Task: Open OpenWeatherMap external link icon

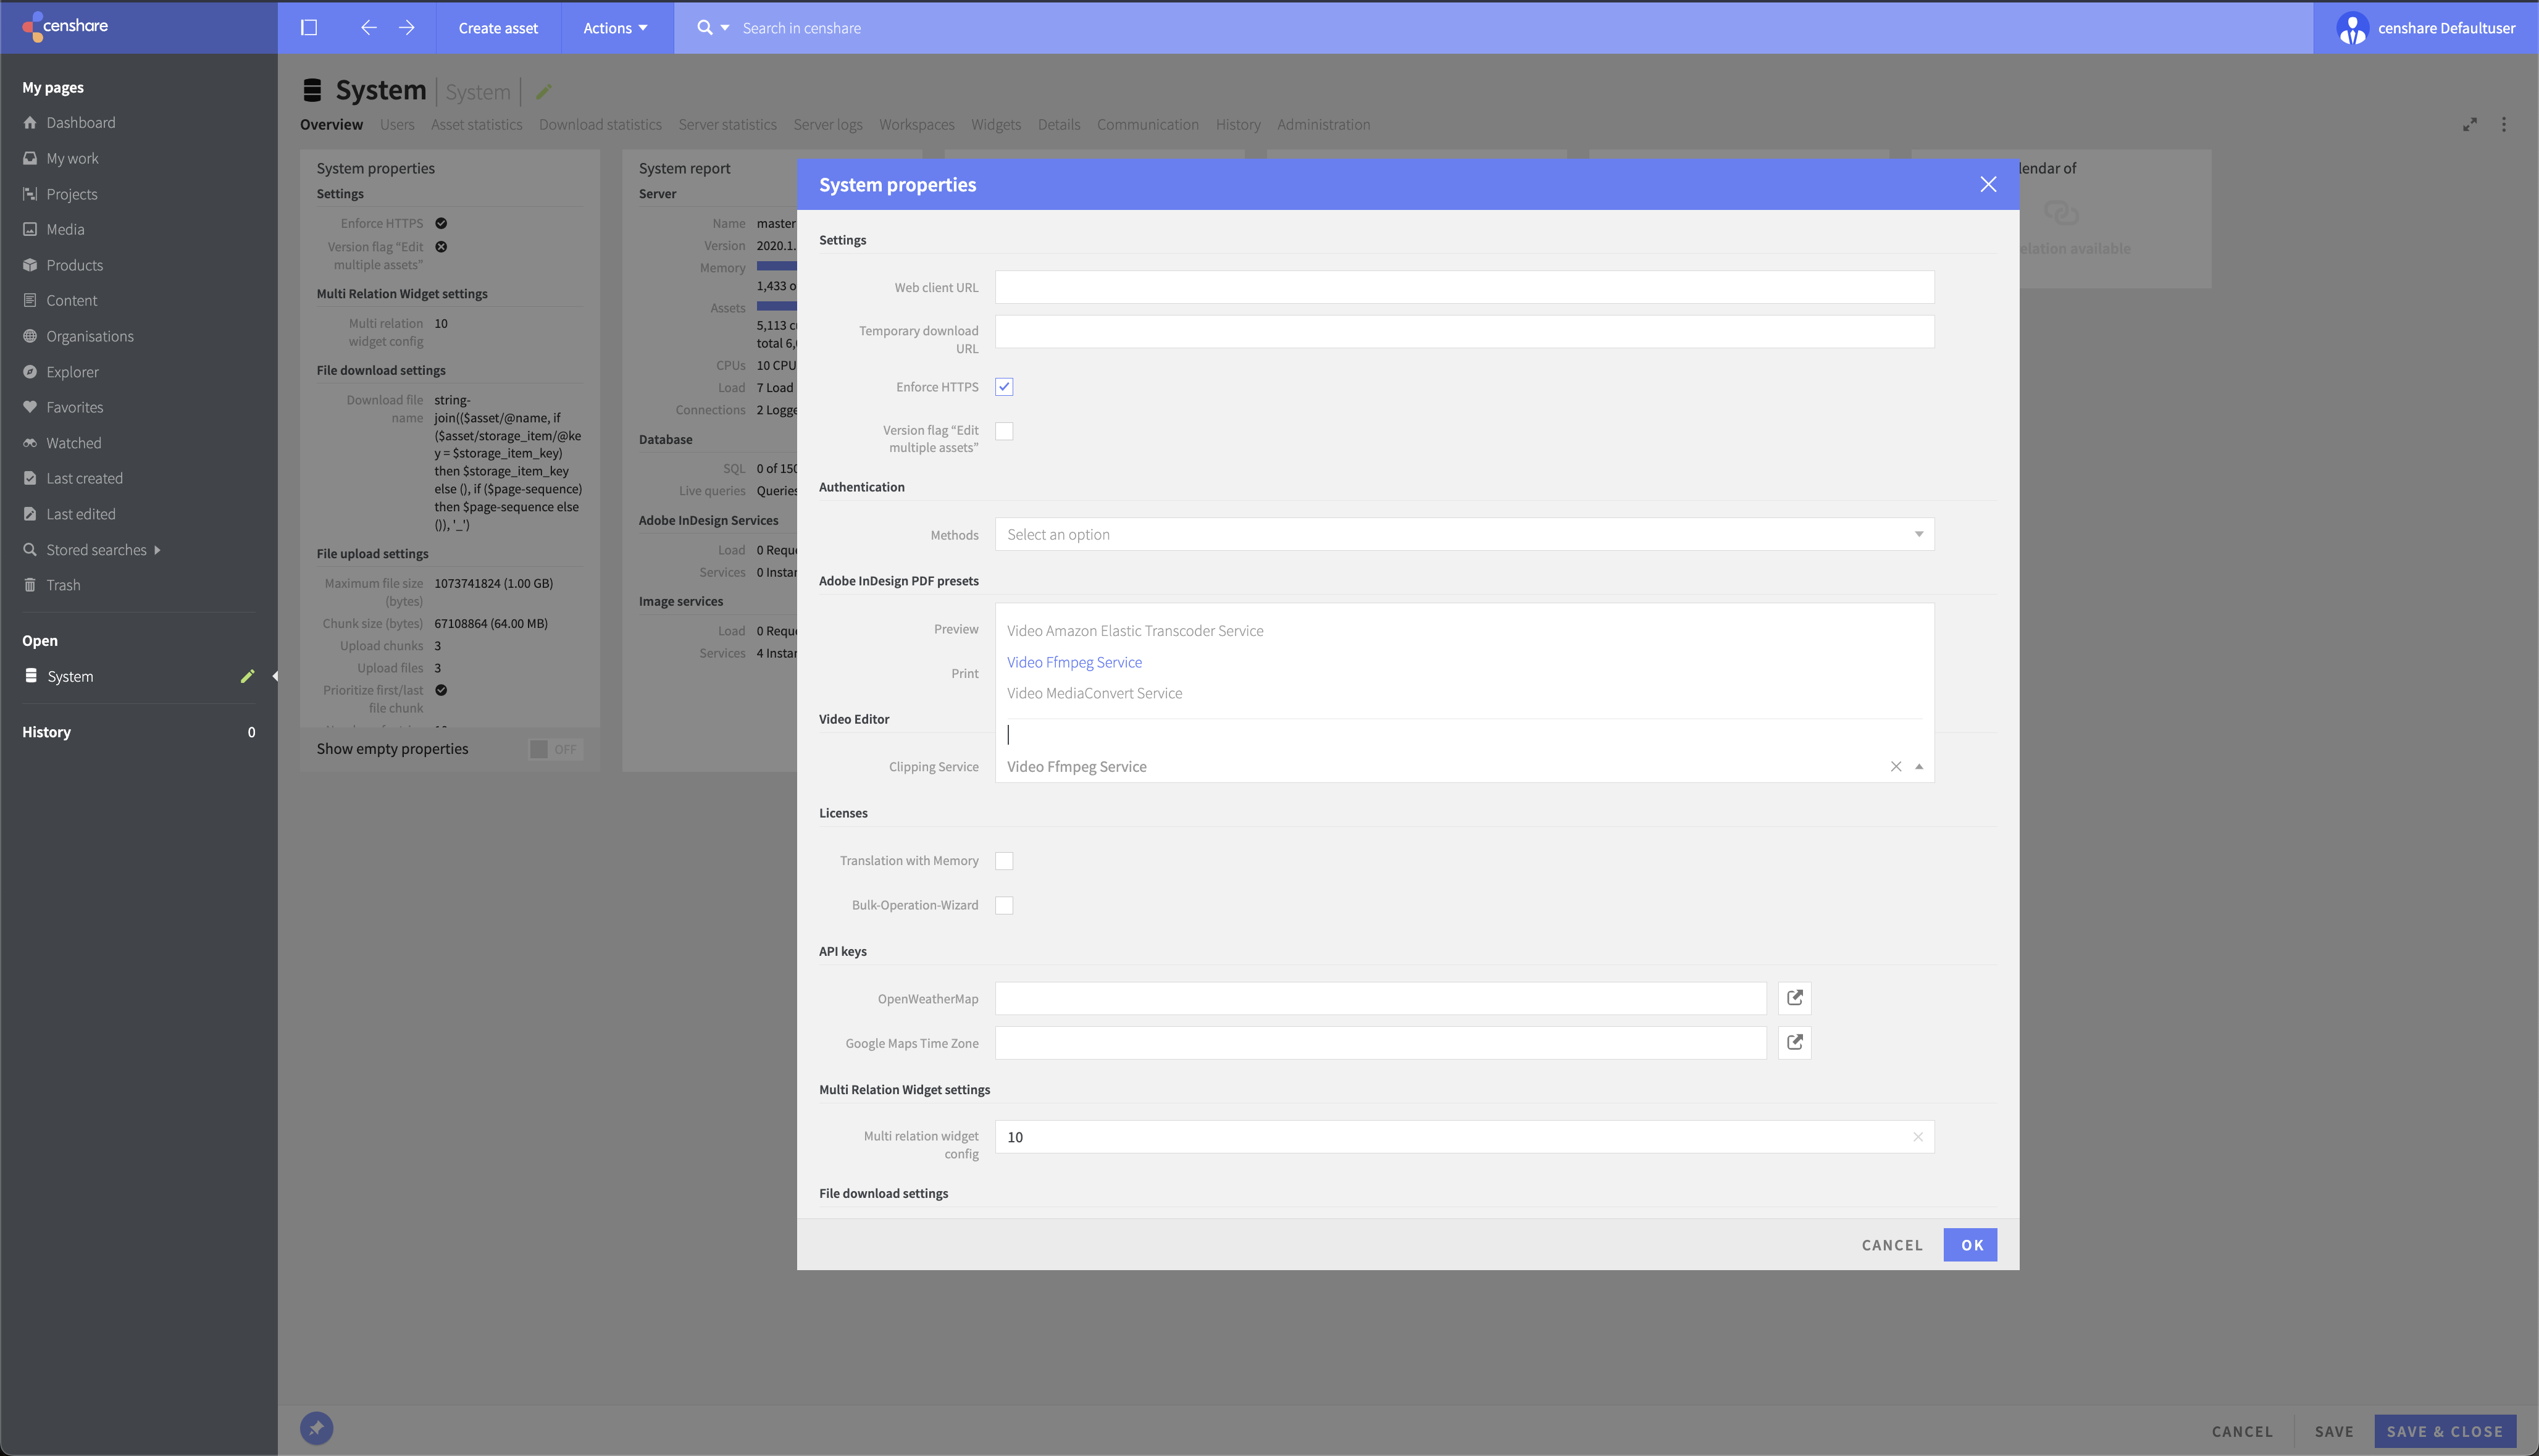Action: point(1794,998)
